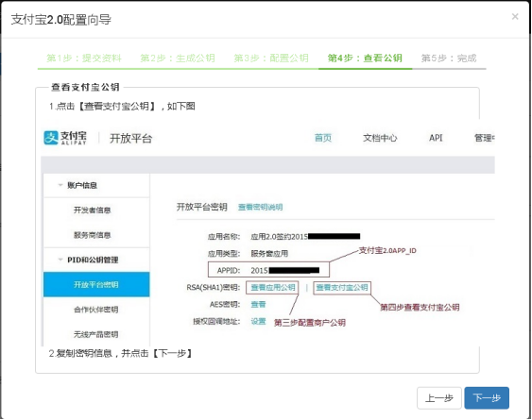Click the 上一步 button
The width and height of the screenshot is (532, 420).
click(x=439, y=398)
